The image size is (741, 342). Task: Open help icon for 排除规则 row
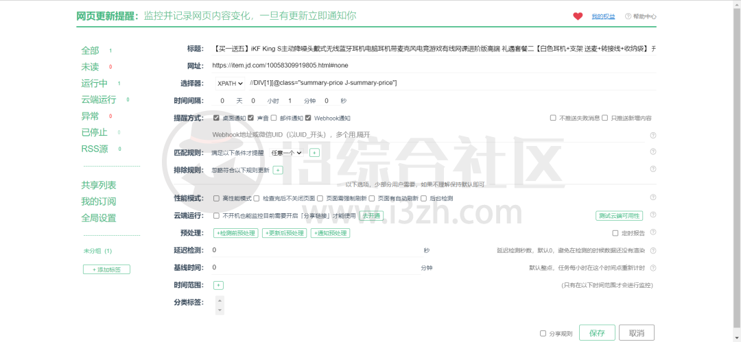coord(653,169)
